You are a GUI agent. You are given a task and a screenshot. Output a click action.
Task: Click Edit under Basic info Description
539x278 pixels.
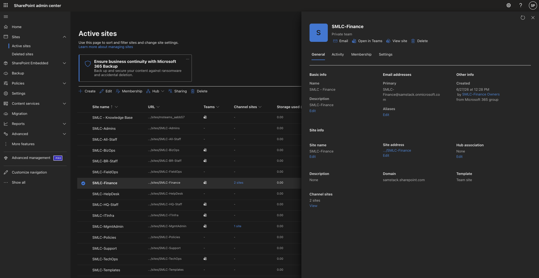312,111
